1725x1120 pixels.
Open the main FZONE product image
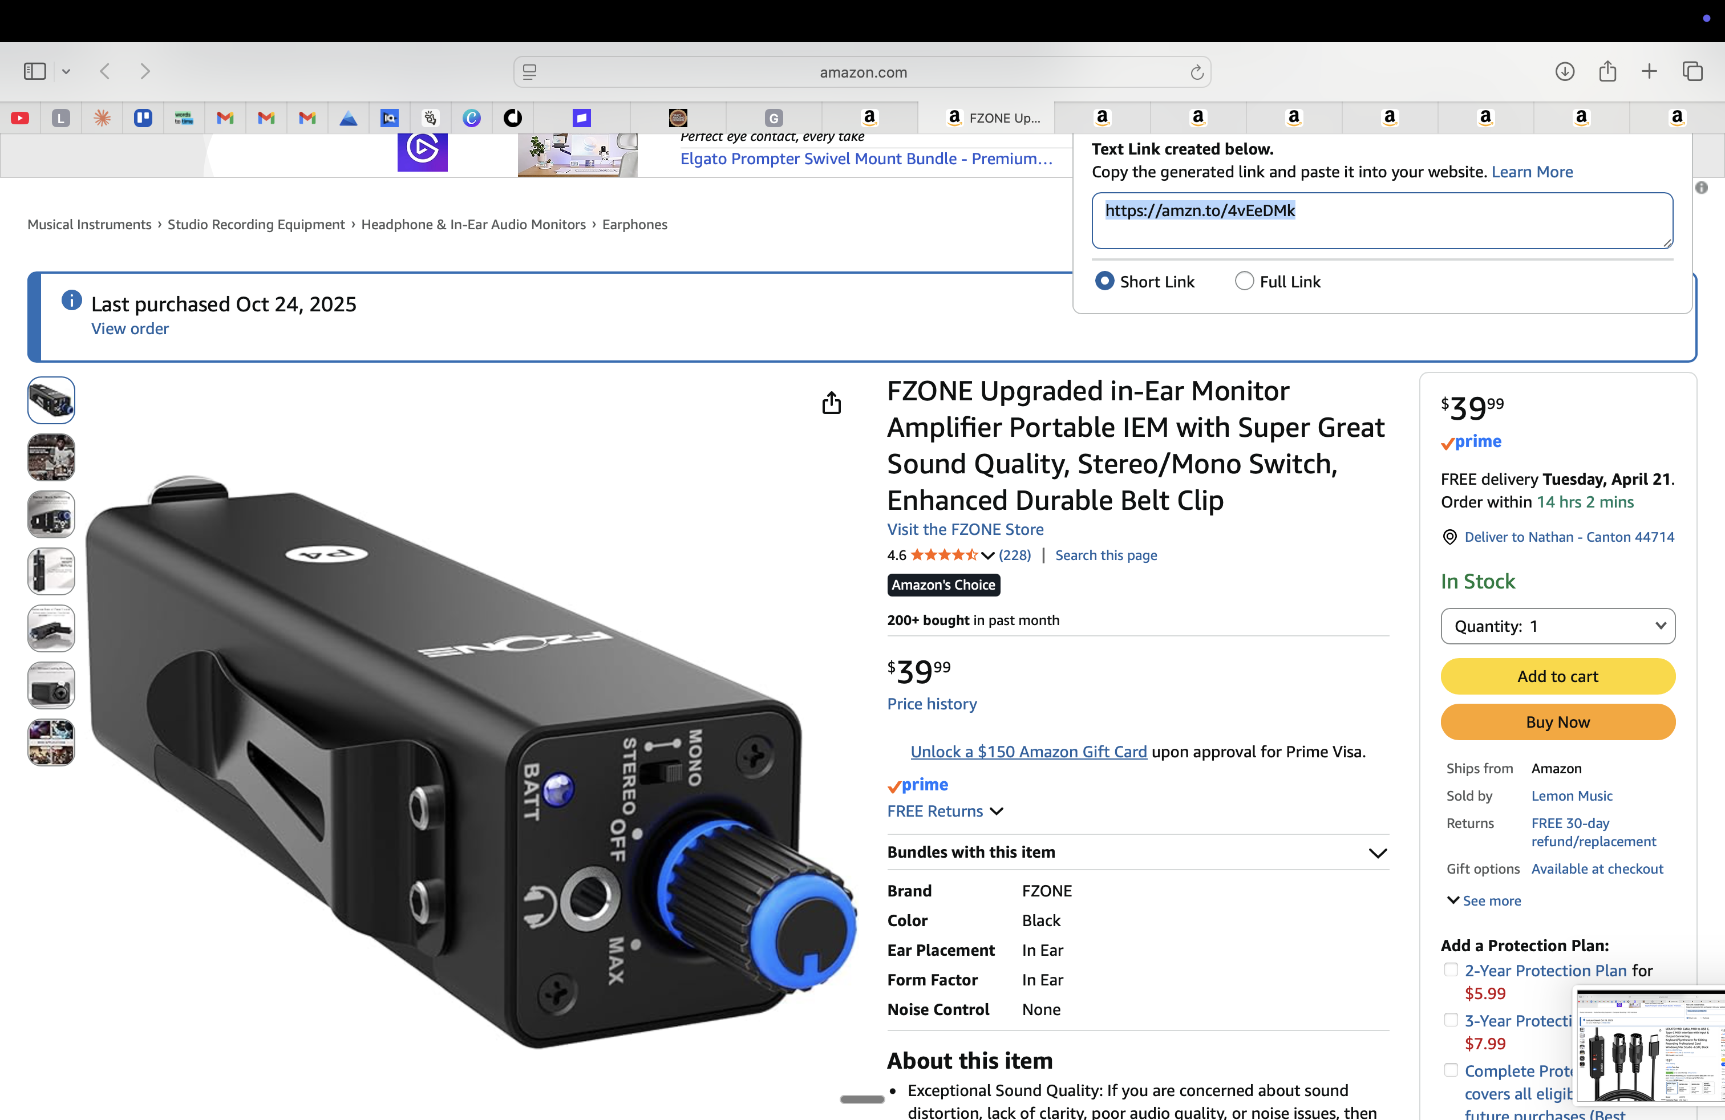[x=471, y=761]
